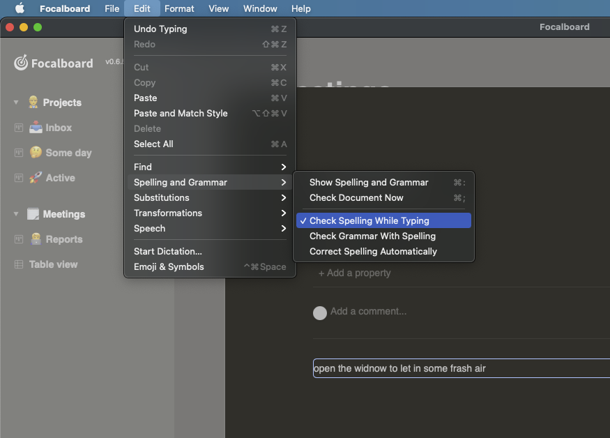610x438 pixels.
Task: Expand the Speech submenu
Action: [210, 229]
